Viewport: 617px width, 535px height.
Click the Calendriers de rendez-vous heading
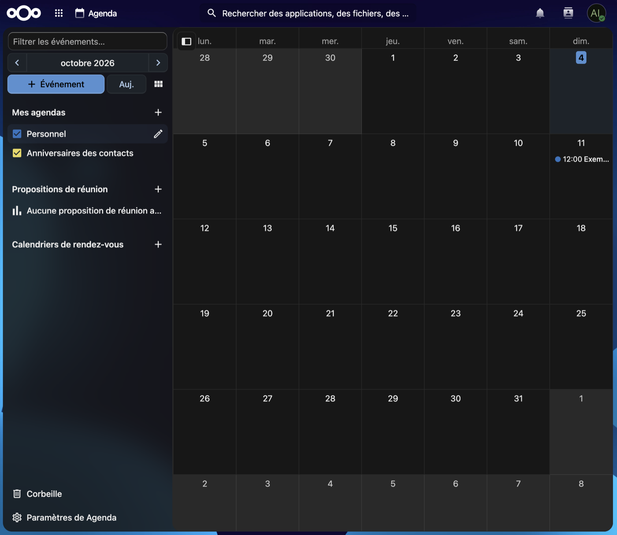coord(68,244)
